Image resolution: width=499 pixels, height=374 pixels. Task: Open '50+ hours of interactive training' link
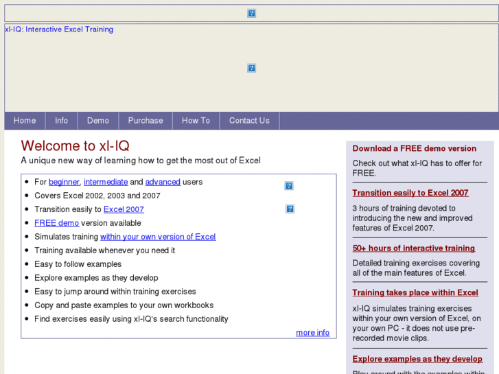[414, 248]
